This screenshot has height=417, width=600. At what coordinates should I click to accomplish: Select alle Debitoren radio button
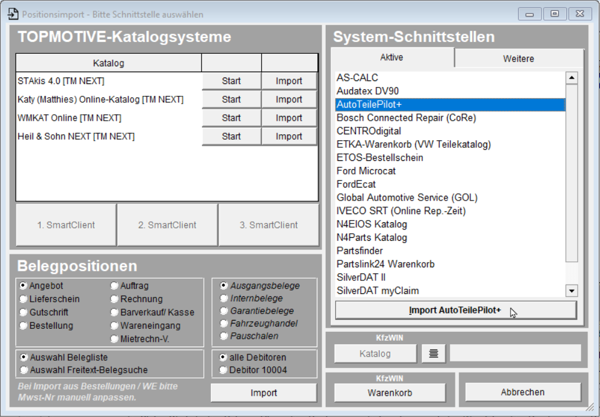click(223, 357)
